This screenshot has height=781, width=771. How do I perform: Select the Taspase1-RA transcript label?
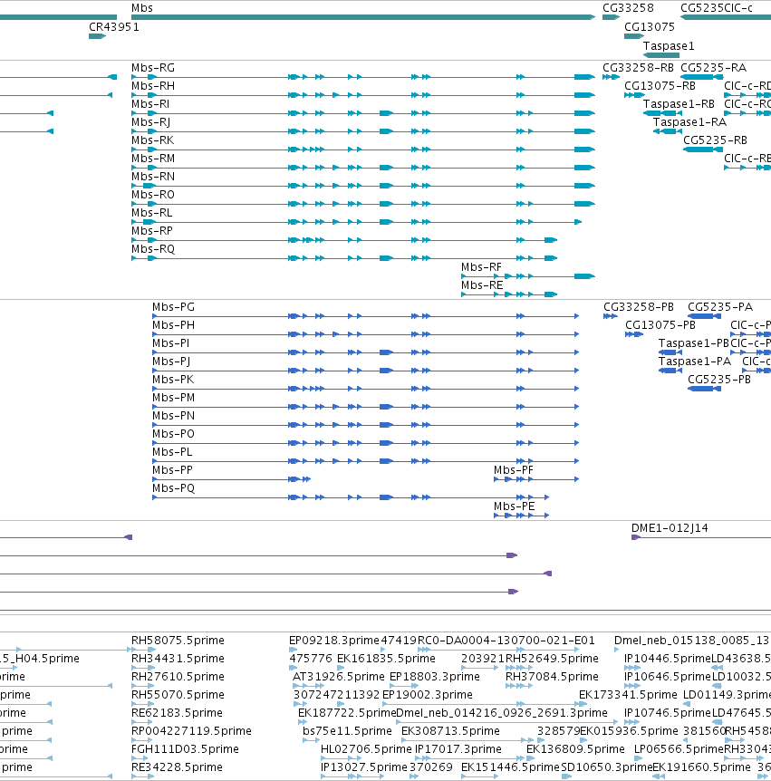pyautogui.click(x=689, y=122)
